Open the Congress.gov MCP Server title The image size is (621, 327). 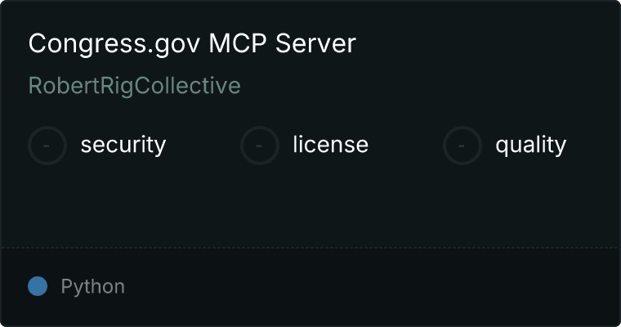click(x=192, y=43)
